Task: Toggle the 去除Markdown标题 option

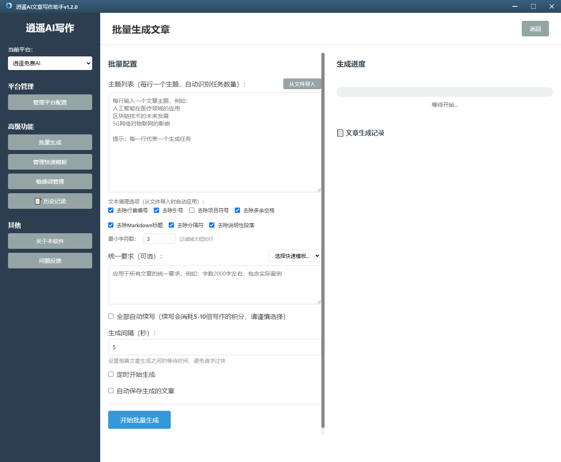Action: point(111,225)
